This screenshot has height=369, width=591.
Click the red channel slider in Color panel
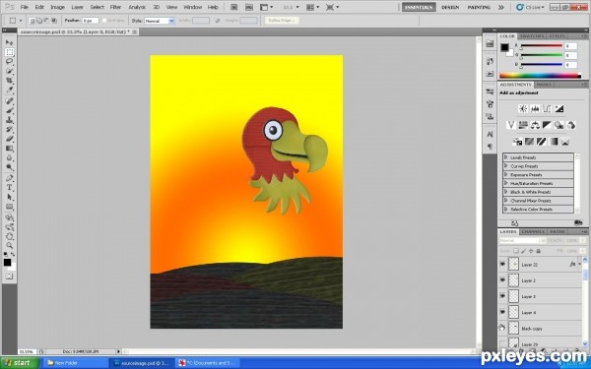(542, 46)
